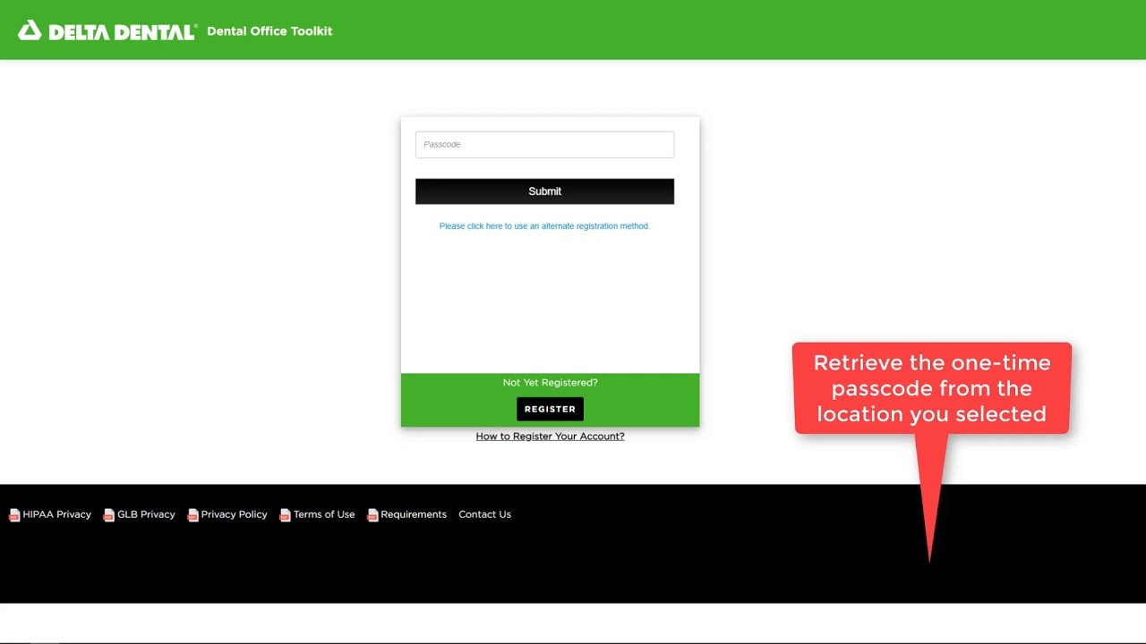Viewport: 1146px width, 644px height.
Task: Open the GLB Privacy text link
Action: pos(146,514)
